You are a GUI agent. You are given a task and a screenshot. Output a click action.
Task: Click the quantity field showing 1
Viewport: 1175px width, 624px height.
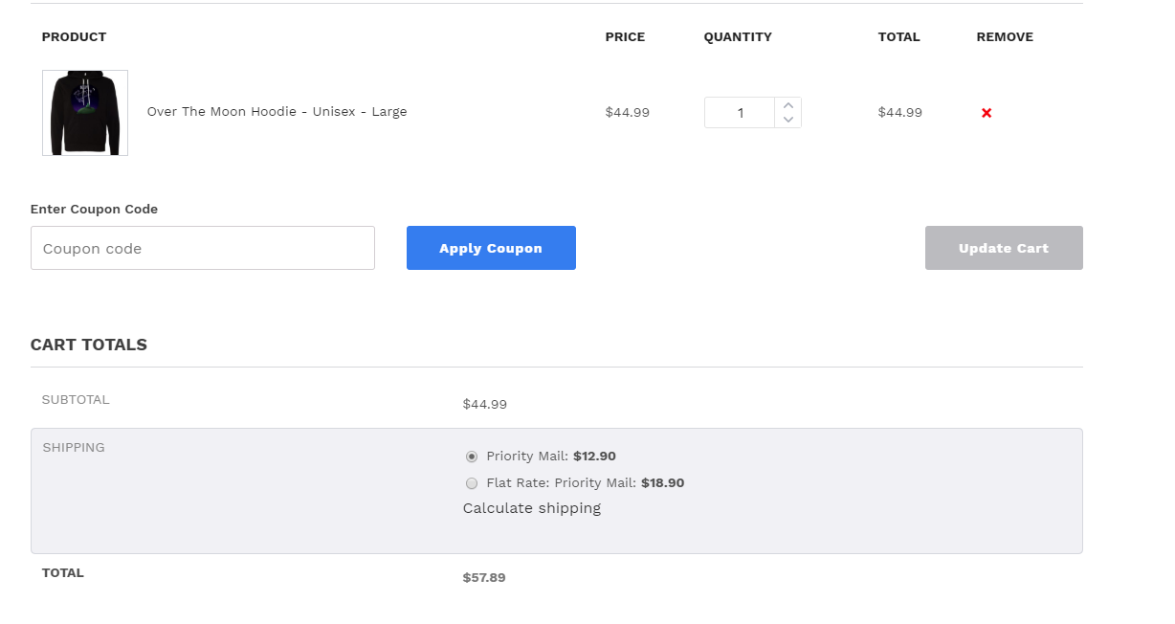click(x=740, y=113)
